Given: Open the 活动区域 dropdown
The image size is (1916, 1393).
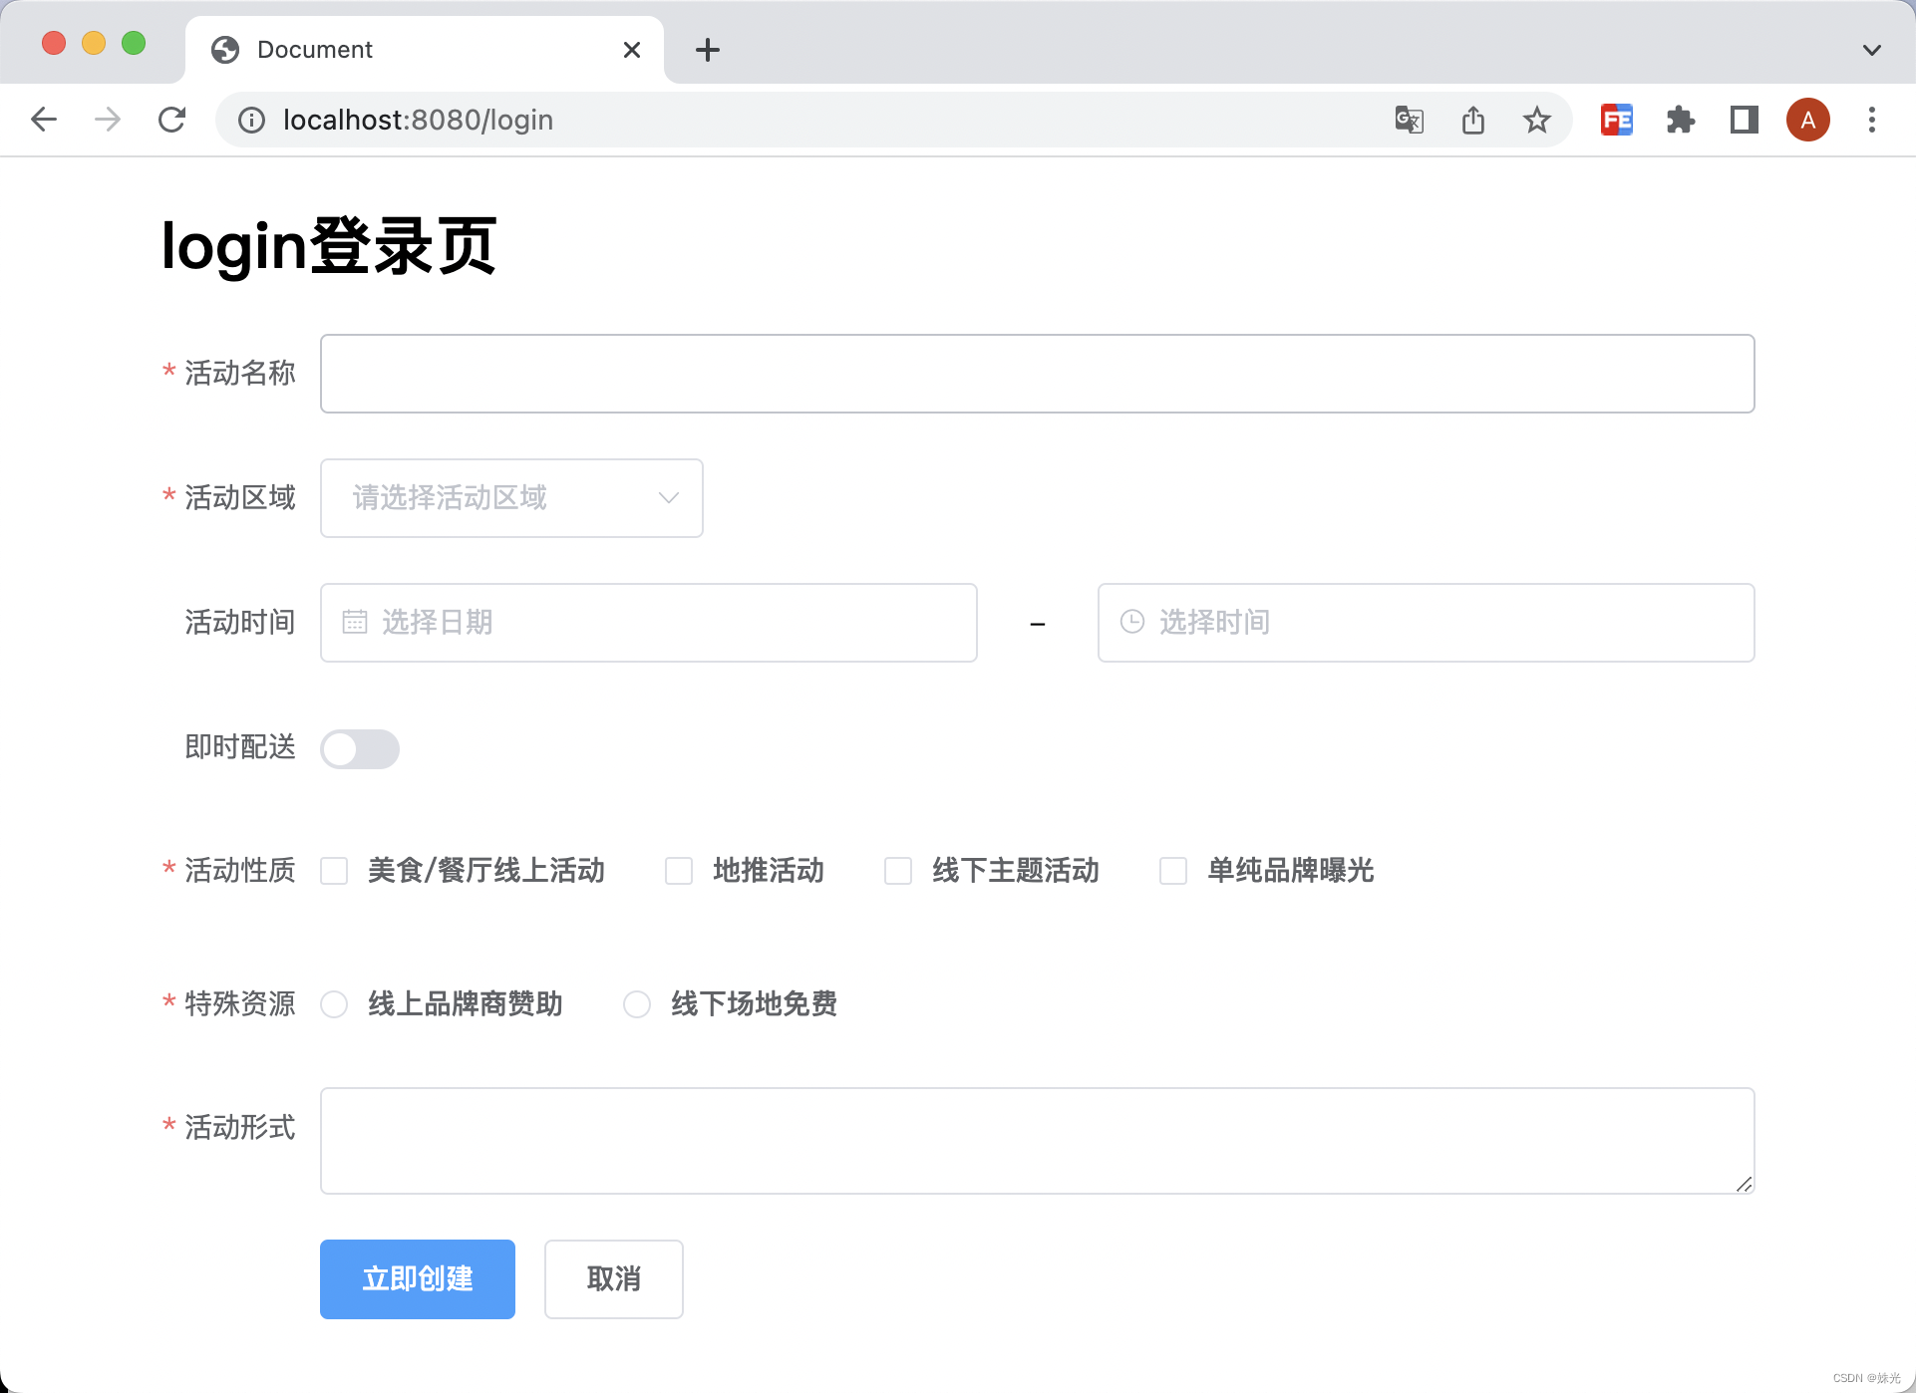Looking at the screenshot, I should click(x=510, y=498).
